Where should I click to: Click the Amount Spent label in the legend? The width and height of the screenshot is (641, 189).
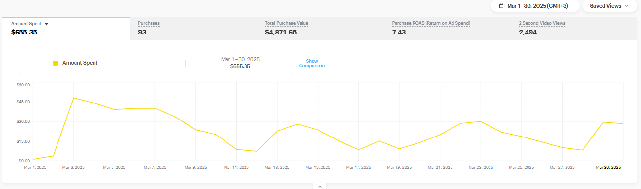click(x=80, y=63)
